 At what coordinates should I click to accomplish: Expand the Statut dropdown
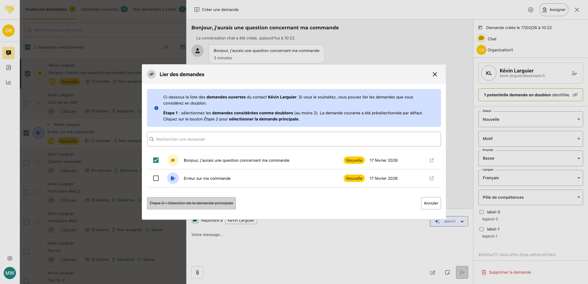tap(530, 119)
